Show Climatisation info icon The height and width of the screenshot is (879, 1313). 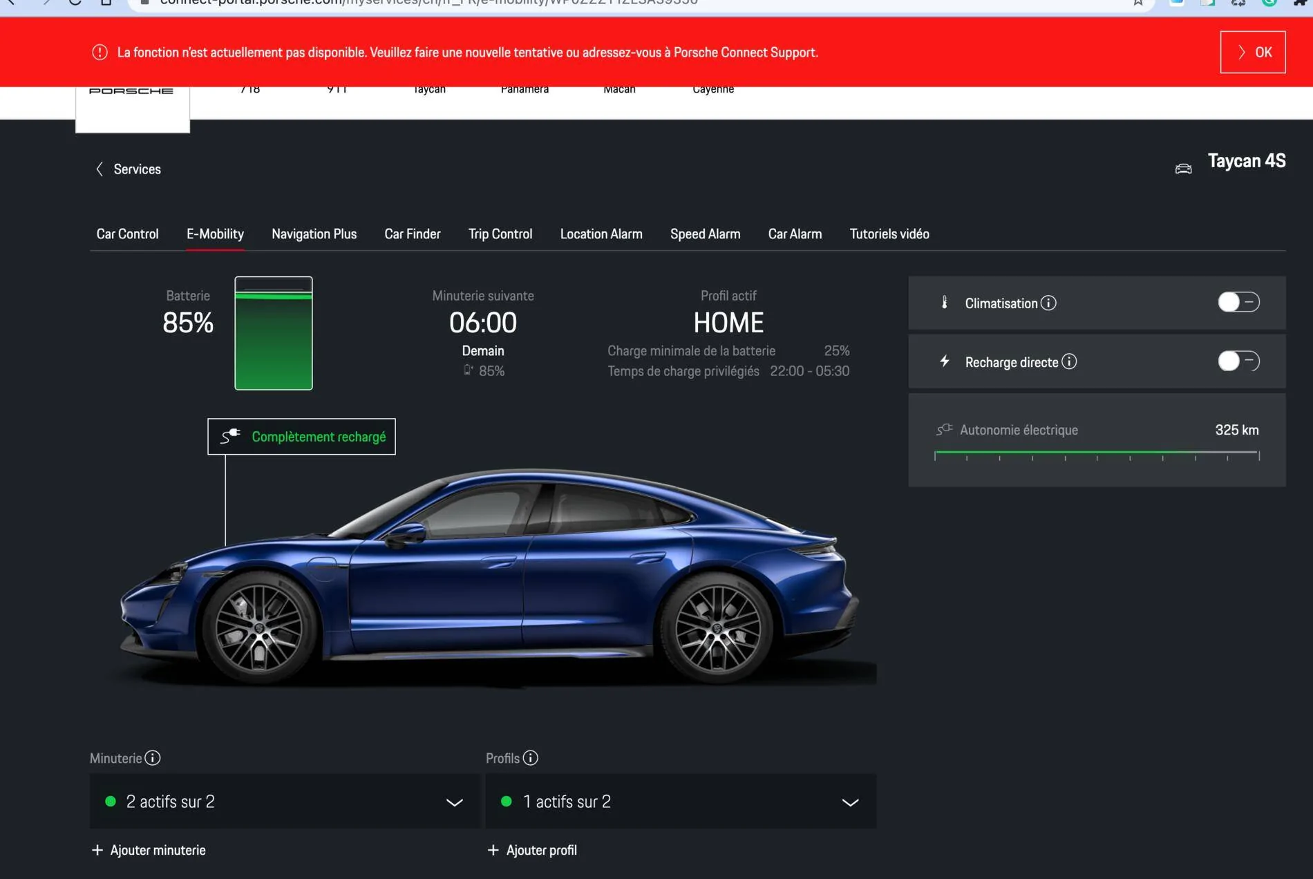tap(1048, 303)
